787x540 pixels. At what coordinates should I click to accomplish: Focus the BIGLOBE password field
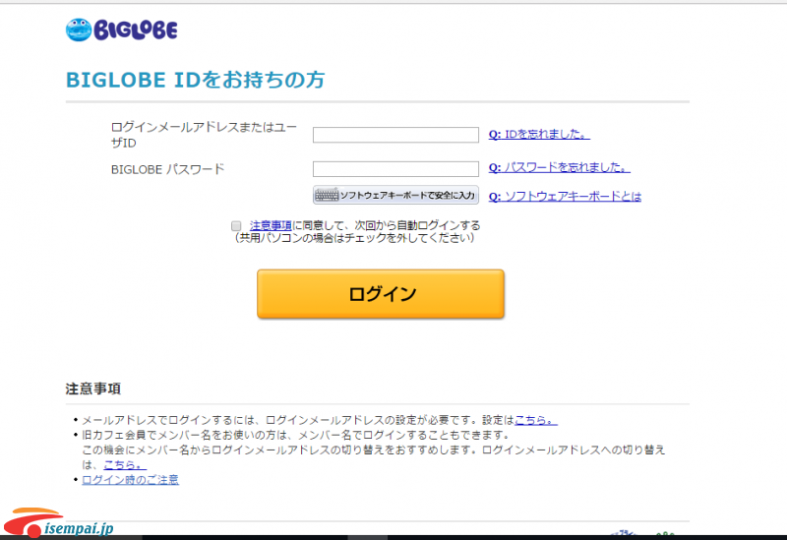(395, 168)
